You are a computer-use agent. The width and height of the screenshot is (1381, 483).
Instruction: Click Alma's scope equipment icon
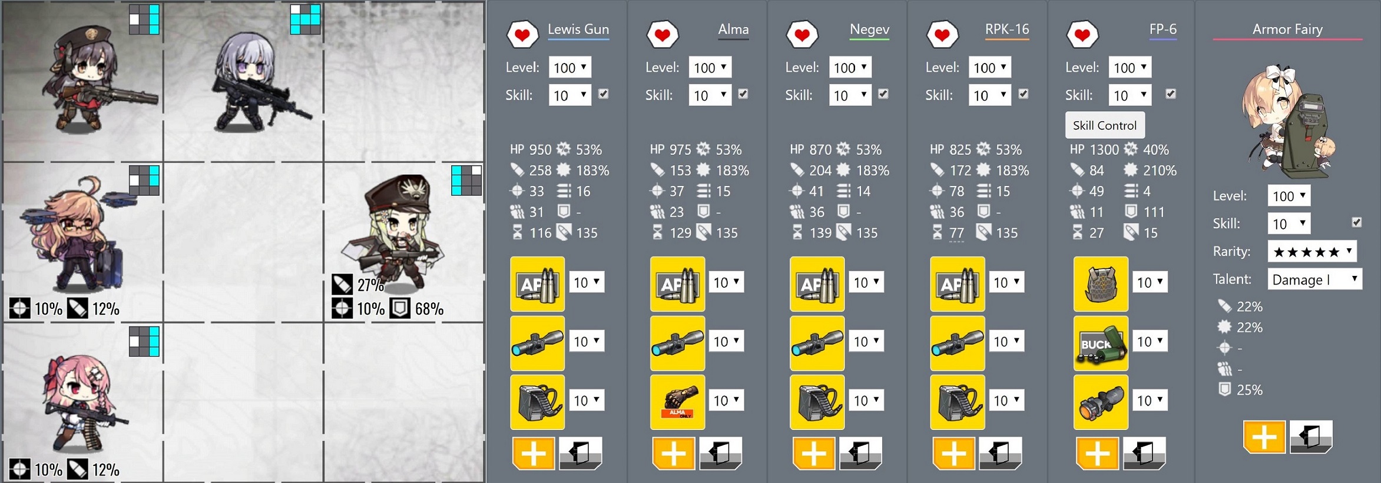[x=677, y=343]
